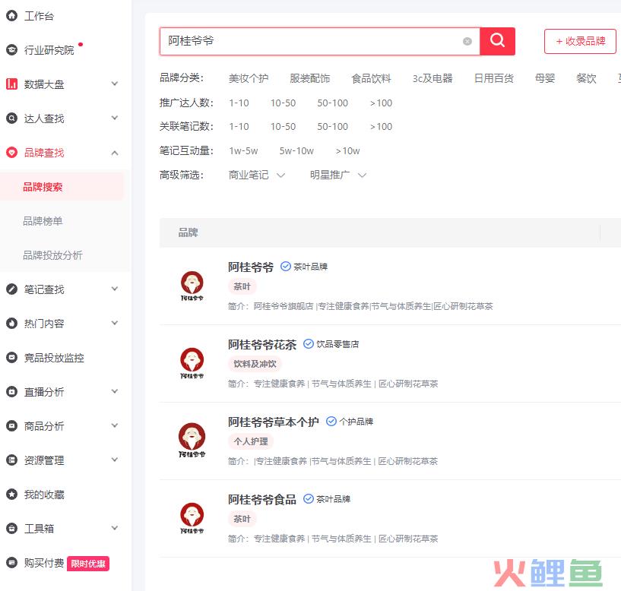The image size is (621, 591).
Task: Expand the 资源管理 menu chevron
Action: point(115,460)
